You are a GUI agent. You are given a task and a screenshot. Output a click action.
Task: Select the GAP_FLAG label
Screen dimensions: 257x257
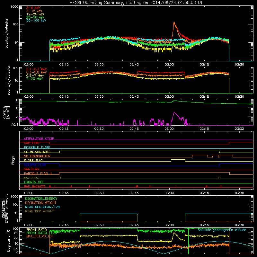pos(31,143)
